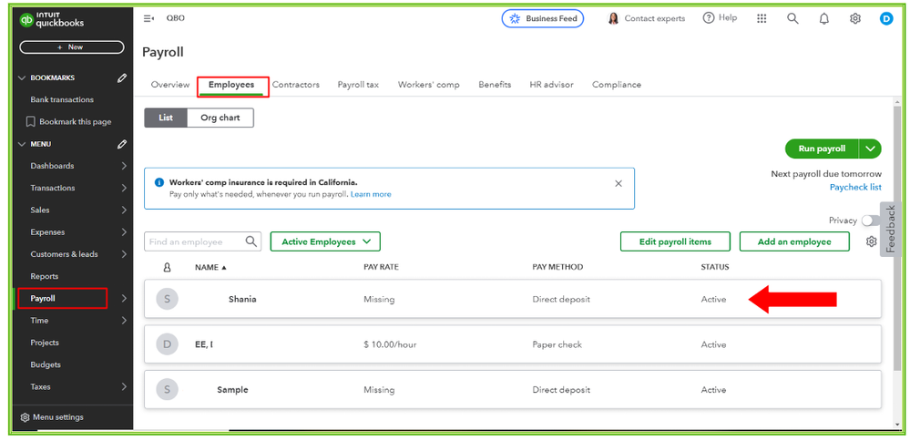Collapse the MENU section
Screen dimensions: 910x441
pos(23,144)
